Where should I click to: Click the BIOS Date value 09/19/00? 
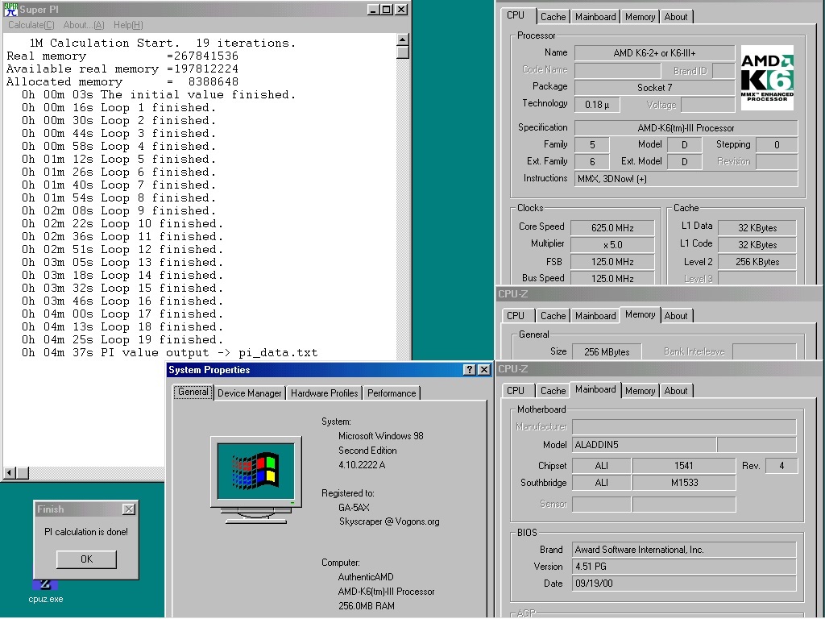click(684, 584)
